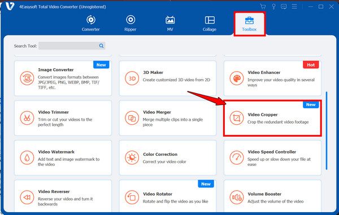Viewport: 339px width, 215px height.
Task: Click the Video Reverser rewind icon
Action: 27,198
